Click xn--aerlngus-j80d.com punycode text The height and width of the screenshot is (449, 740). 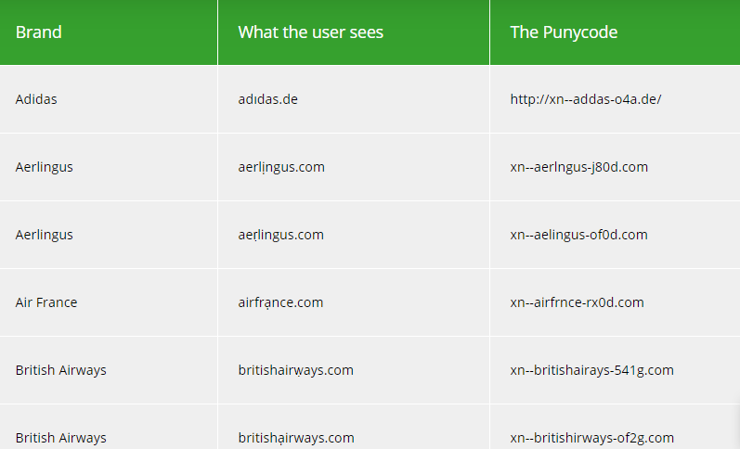[578, 167]
